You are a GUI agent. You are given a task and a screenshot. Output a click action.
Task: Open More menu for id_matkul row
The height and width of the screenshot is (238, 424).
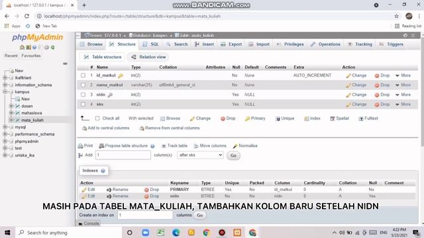pos(403,75)
